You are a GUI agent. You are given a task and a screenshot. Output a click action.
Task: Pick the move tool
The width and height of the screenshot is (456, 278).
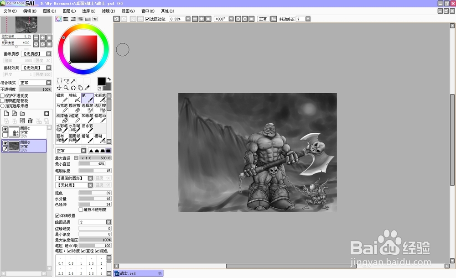59,88
